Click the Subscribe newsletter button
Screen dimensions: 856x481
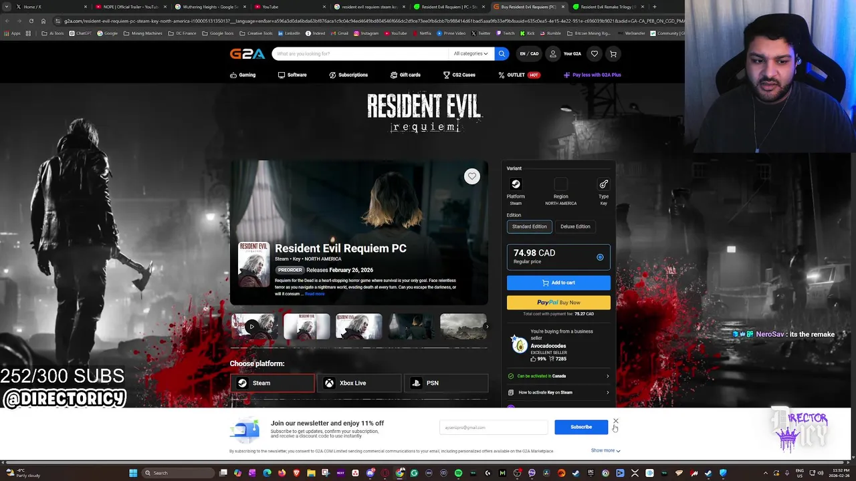tap(581, 427)
